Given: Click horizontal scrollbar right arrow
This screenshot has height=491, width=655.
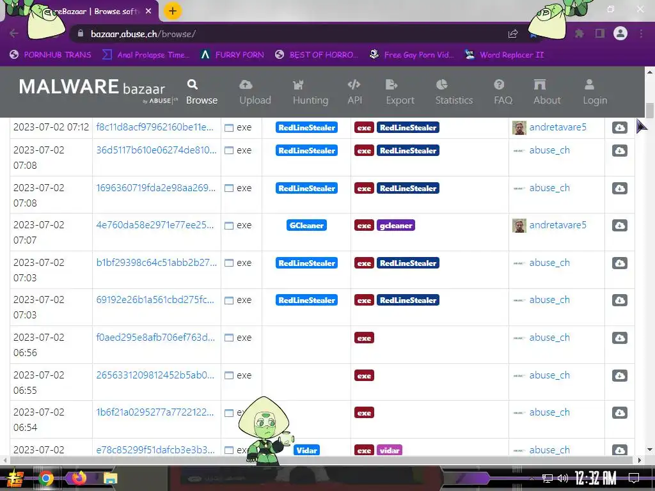Looking at the screenshot, I should [639, 460].
